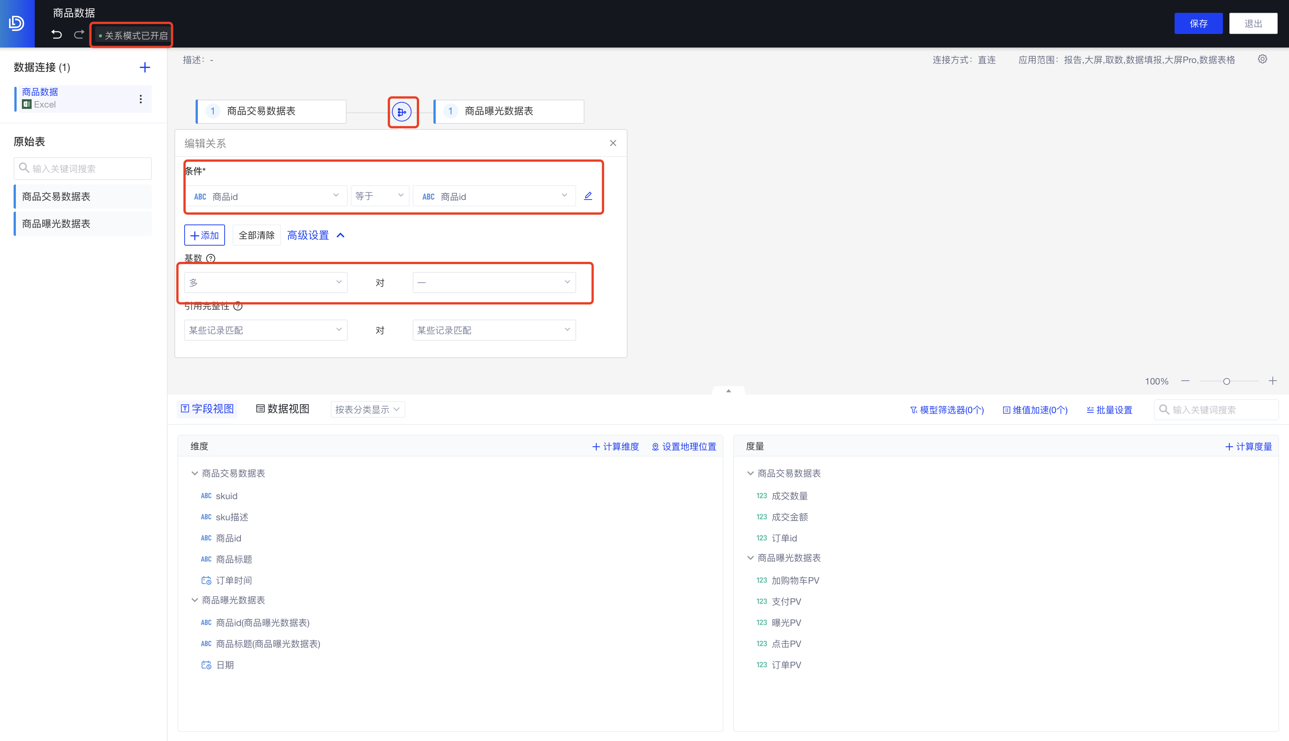Click the zoom slider handle
Screen dimensions: 1289x741
tap(1226, 381)
